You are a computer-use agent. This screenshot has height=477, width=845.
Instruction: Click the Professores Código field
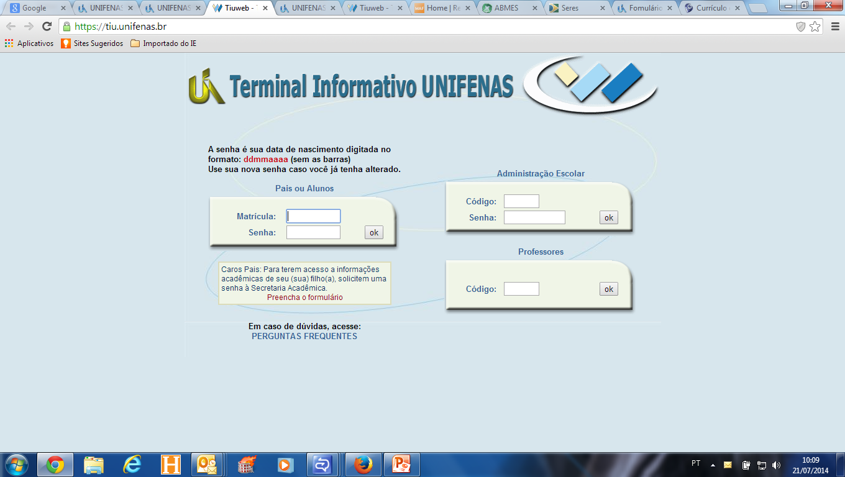pyautogui.click(x=521, y=289)
